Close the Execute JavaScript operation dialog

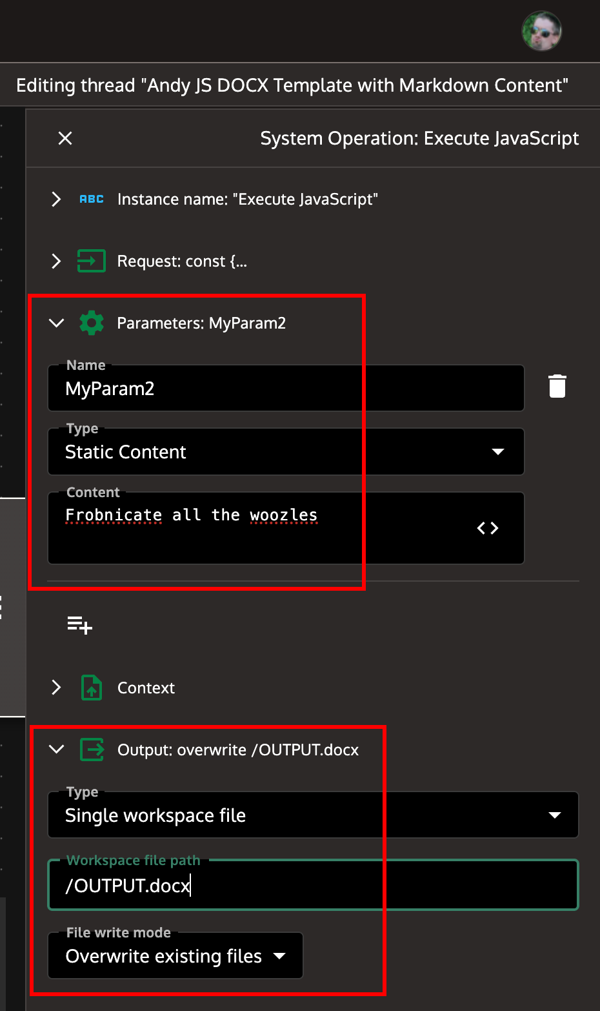(65, 138)
